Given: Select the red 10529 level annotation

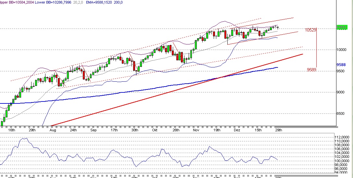Looking at the screenshot, I should point(310,30).
